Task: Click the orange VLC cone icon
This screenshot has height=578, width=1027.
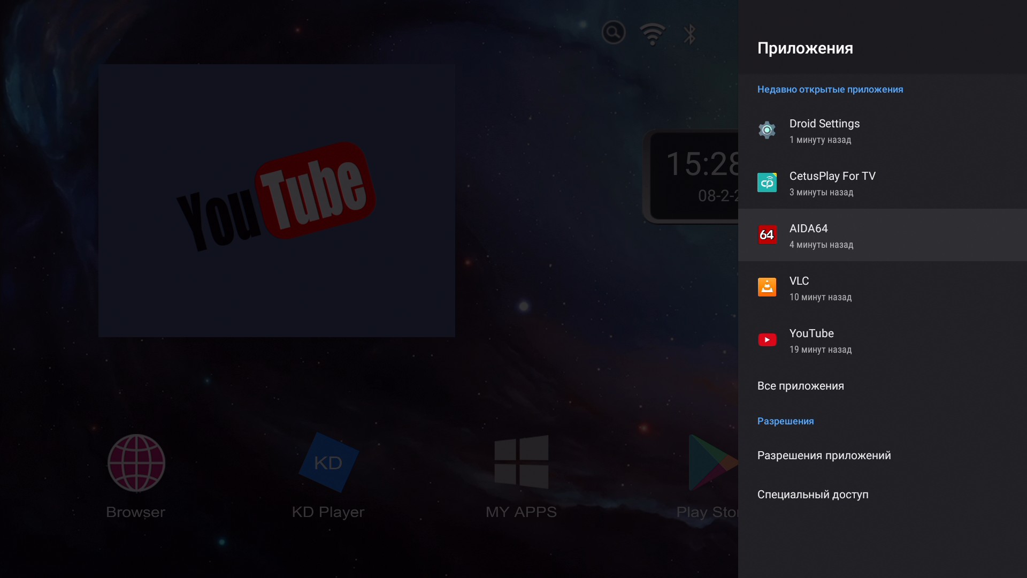Action: coord(767,287)
